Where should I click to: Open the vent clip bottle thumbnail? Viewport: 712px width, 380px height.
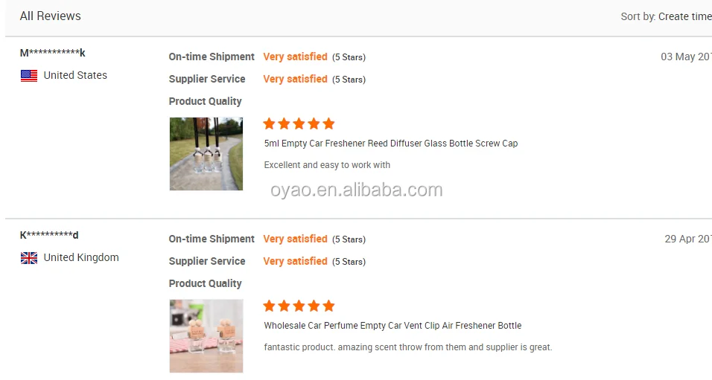coord(206,335)
